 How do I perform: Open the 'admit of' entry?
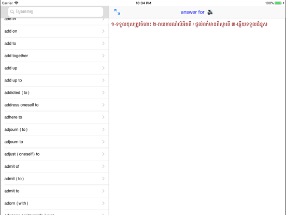(54, 166)
